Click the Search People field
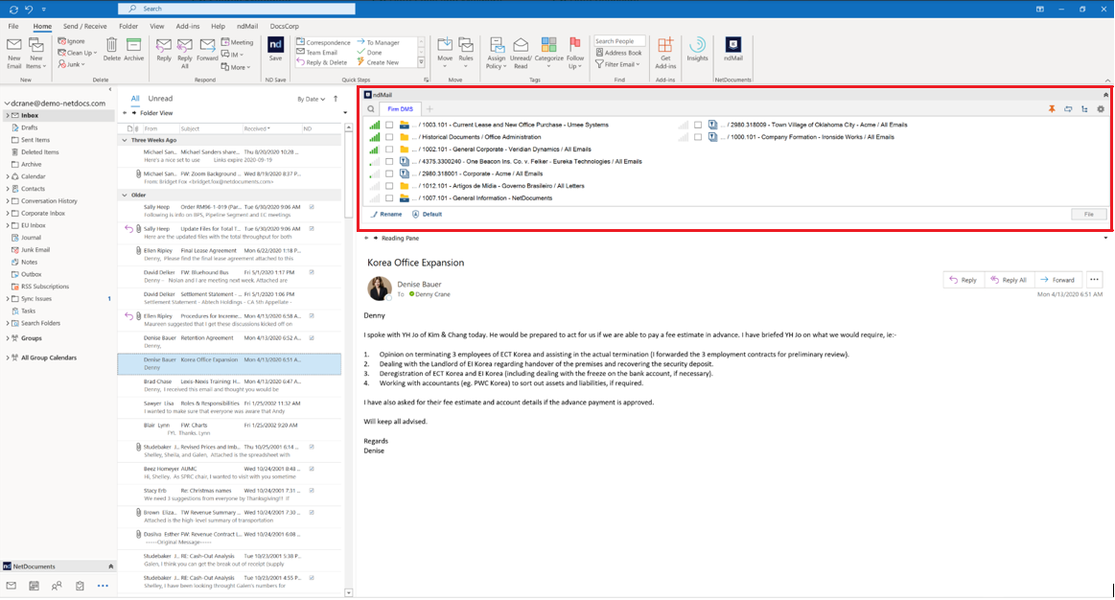Viewport: 1115px width, 600px height. (x=619, y=41)
